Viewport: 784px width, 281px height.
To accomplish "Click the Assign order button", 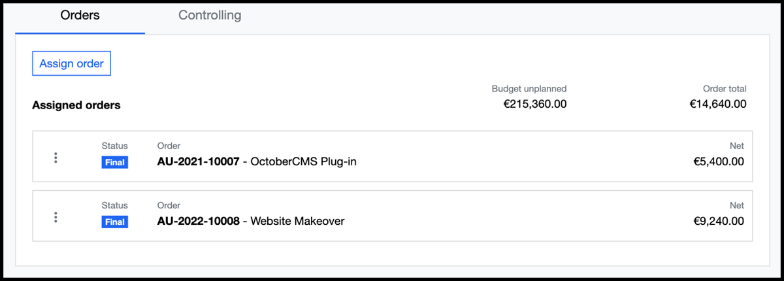I will point(71,63).
